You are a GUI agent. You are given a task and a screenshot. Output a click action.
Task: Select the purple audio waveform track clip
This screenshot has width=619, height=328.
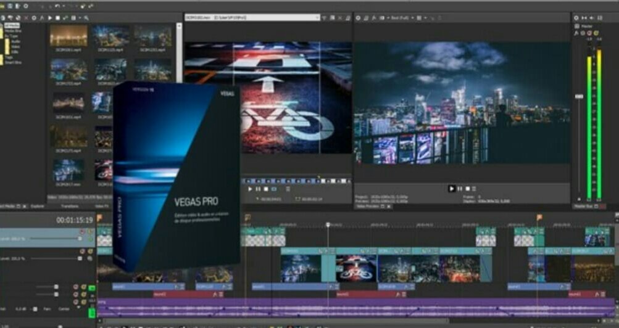355,308
